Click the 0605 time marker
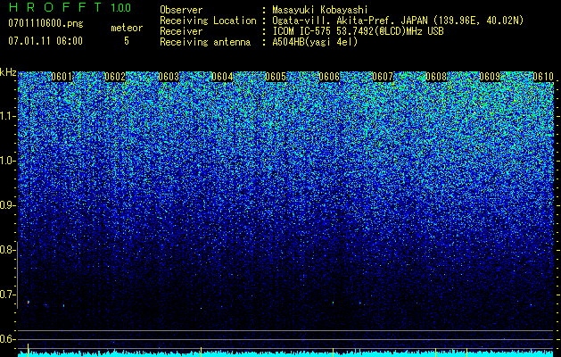 point(276,77)
